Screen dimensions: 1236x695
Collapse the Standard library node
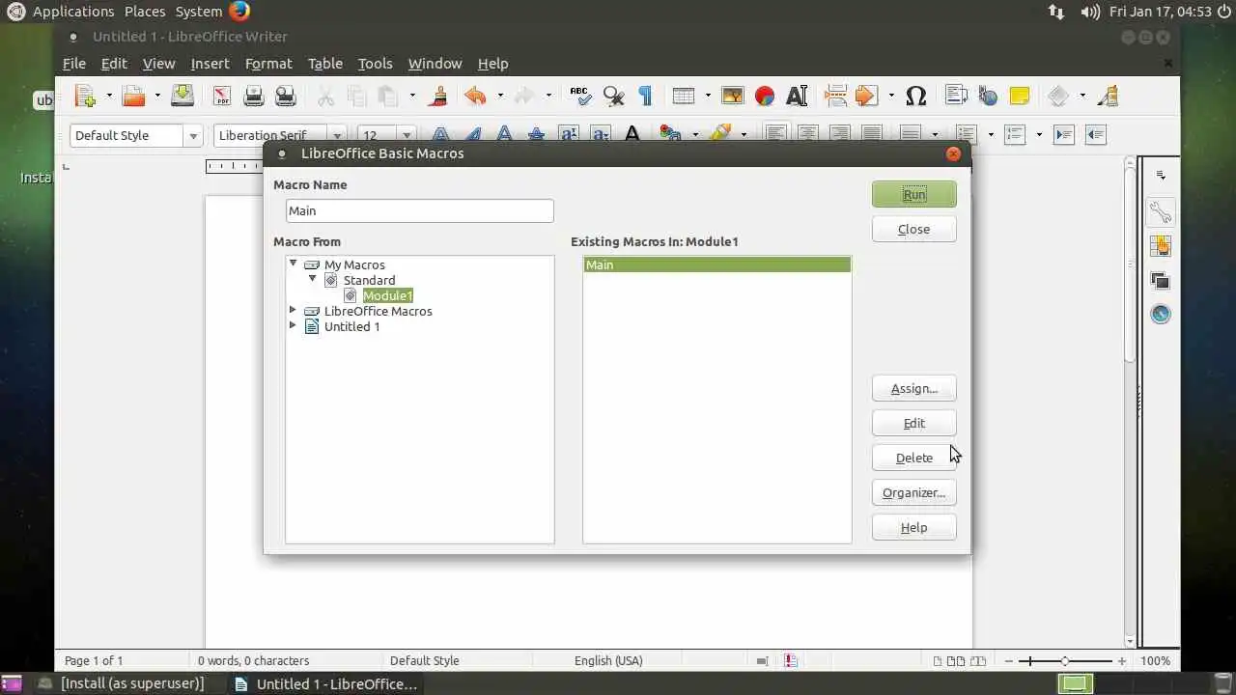coord(312,279)
